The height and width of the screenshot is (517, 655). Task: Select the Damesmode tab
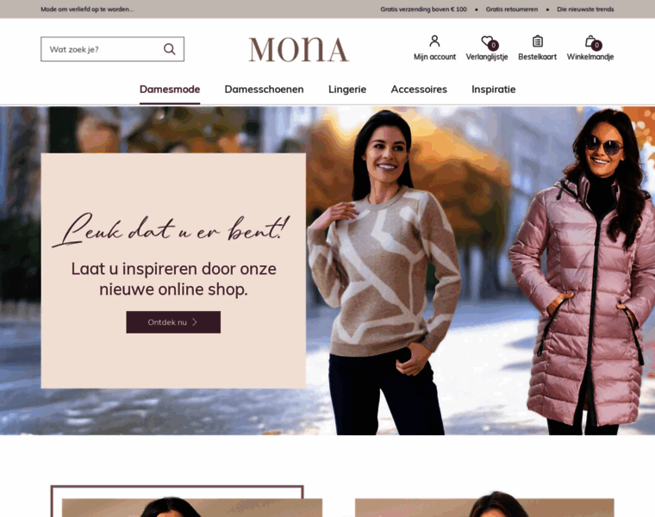[170, 90]
